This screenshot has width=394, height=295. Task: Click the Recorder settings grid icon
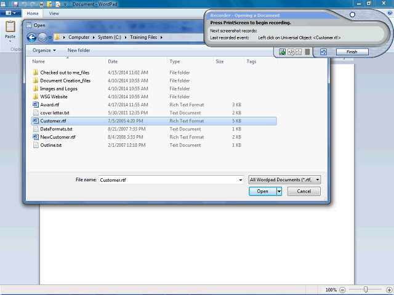[299, 52]
